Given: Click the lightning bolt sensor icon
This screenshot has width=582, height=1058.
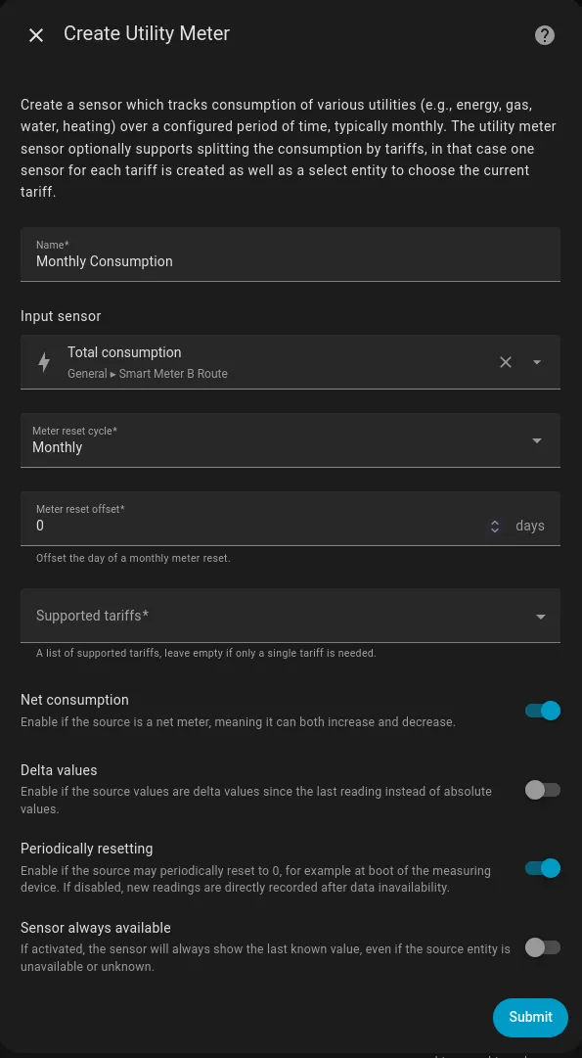Looking at the screenshot, I should 44,362.
